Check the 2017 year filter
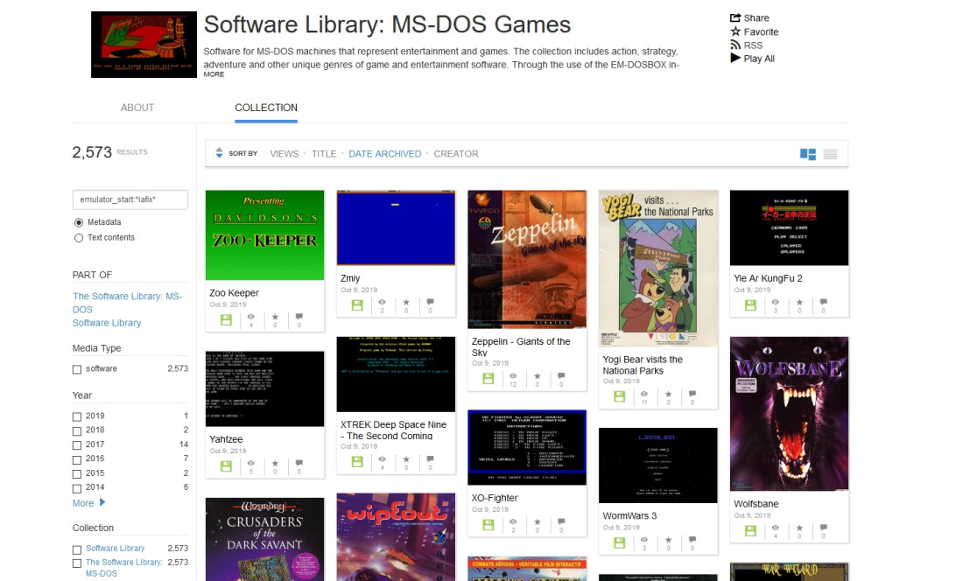 [x=77, y=445]
